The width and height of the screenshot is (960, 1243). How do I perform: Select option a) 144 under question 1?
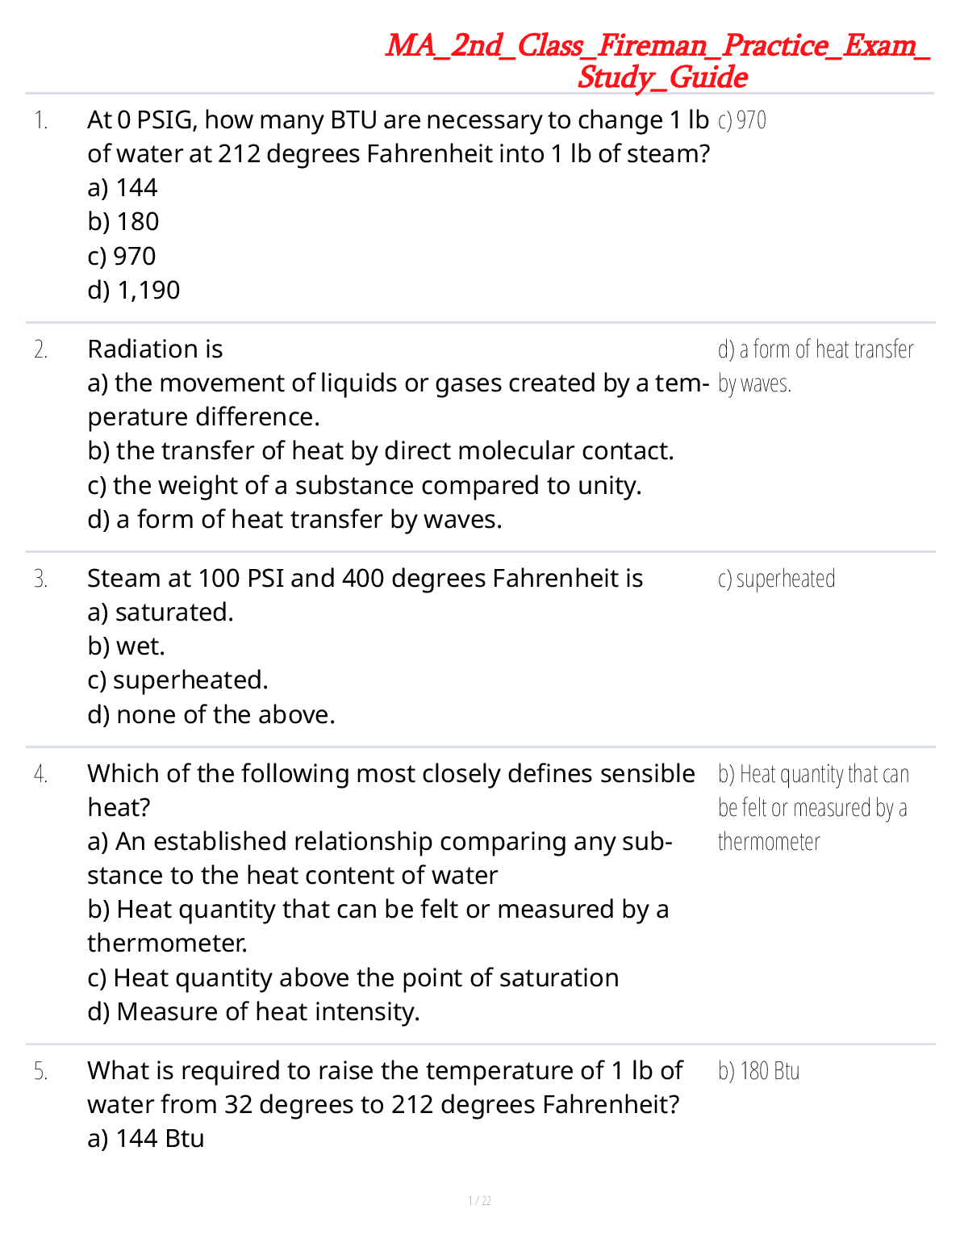pyautogui.click(x=123, y=188)
